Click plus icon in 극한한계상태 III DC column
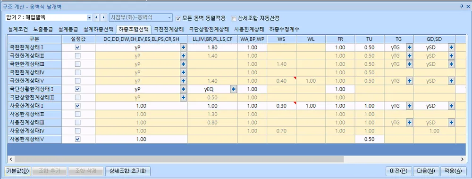The height and width of the screenshot is (179, 472). 183,64
